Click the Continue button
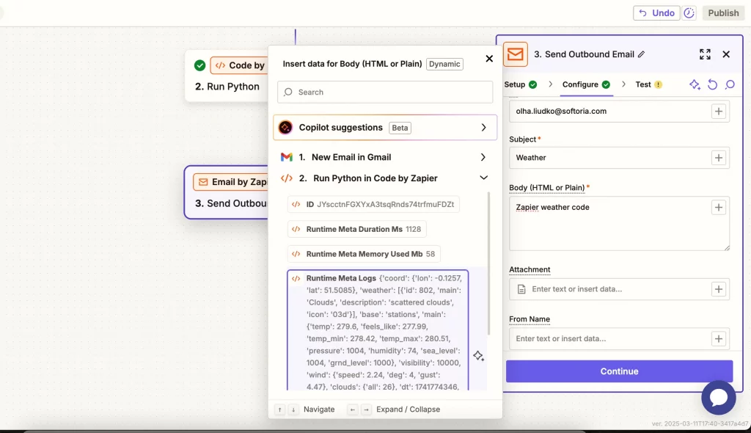 tap(619, 371)
